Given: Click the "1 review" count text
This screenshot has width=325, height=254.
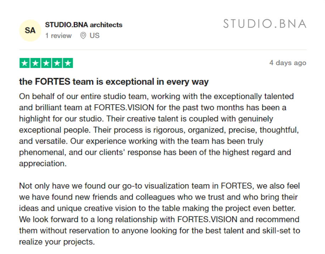Looking at the screenshot, I should [x=58, y=36].
